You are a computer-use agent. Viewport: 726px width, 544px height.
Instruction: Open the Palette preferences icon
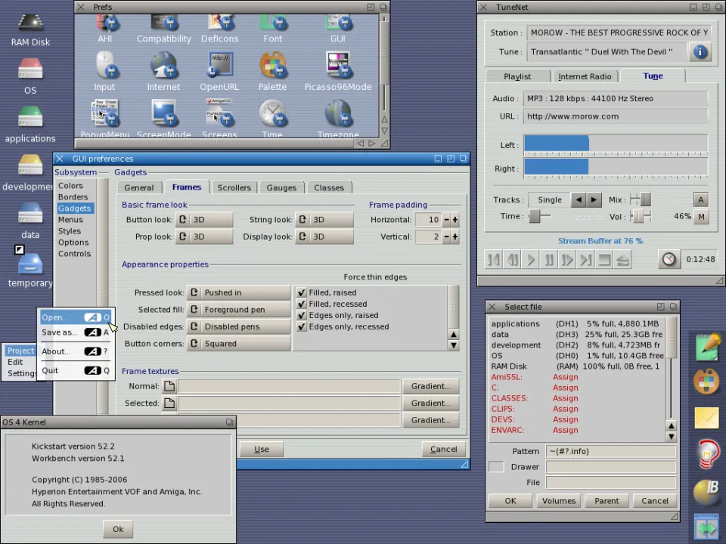(x=272, y=66)
